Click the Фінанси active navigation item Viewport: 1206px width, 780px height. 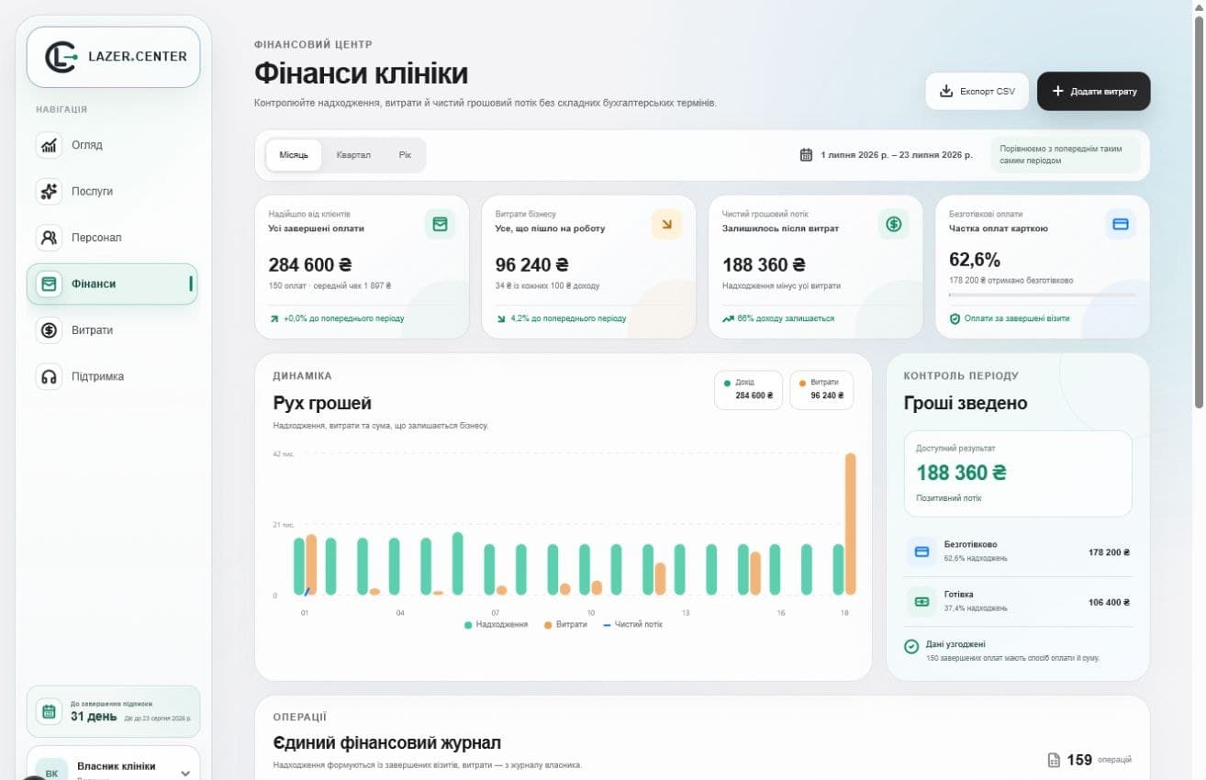(x=113, y=284)
